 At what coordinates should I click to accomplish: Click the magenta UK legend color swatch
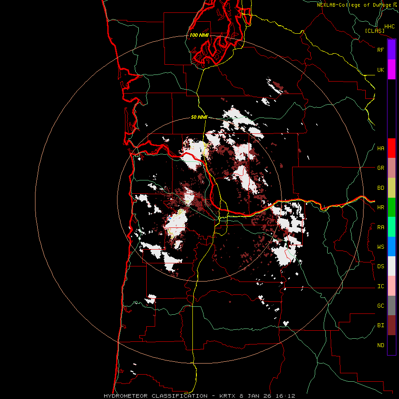391,70
